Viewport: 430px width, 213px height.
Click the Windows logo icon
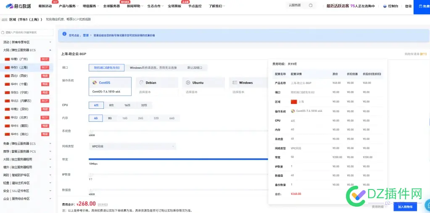pos(235,82)
